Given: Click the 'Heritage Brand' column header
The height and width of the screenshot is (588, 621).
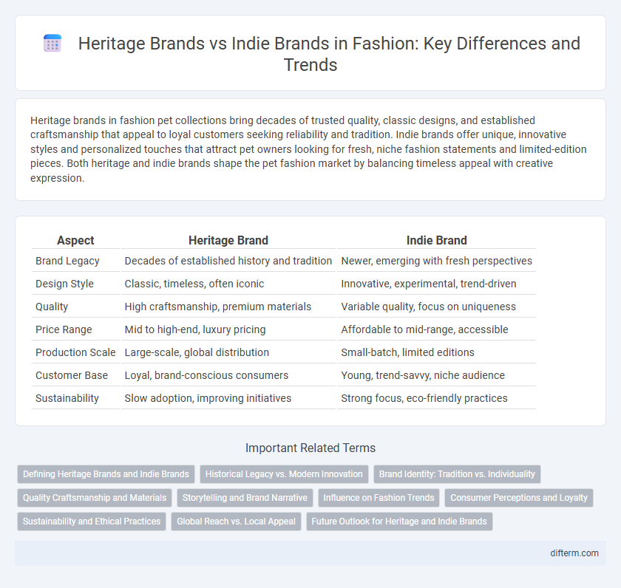Looking at the screenshot, I should coord(228,240).
